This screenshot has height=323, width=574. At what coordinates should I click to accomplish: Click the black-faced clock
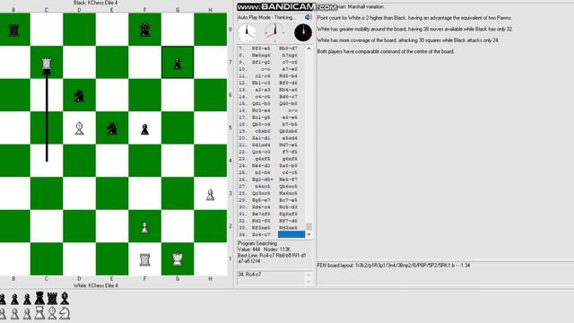(x=303, y=32)
